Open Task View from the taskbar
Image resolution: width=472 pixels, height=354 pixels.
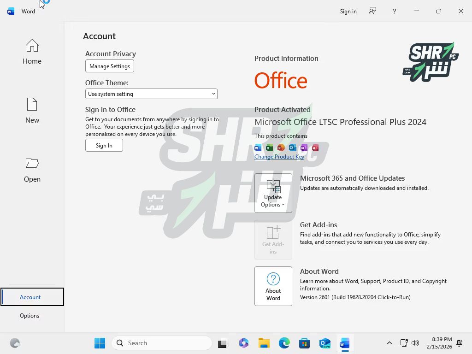(223, 343)
